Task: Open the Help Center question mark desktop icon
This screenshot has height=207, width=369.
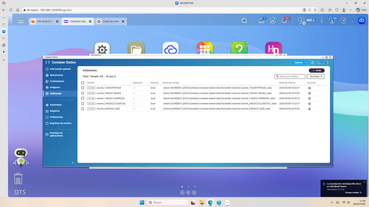Action: (x=239, y=49)
